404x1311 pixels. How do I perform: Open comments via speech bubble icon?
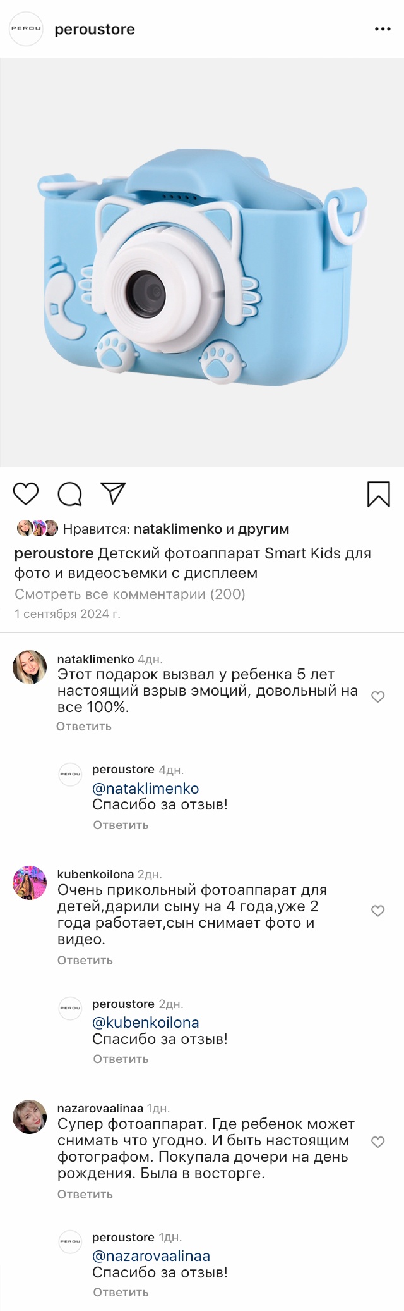pos(69,494)
